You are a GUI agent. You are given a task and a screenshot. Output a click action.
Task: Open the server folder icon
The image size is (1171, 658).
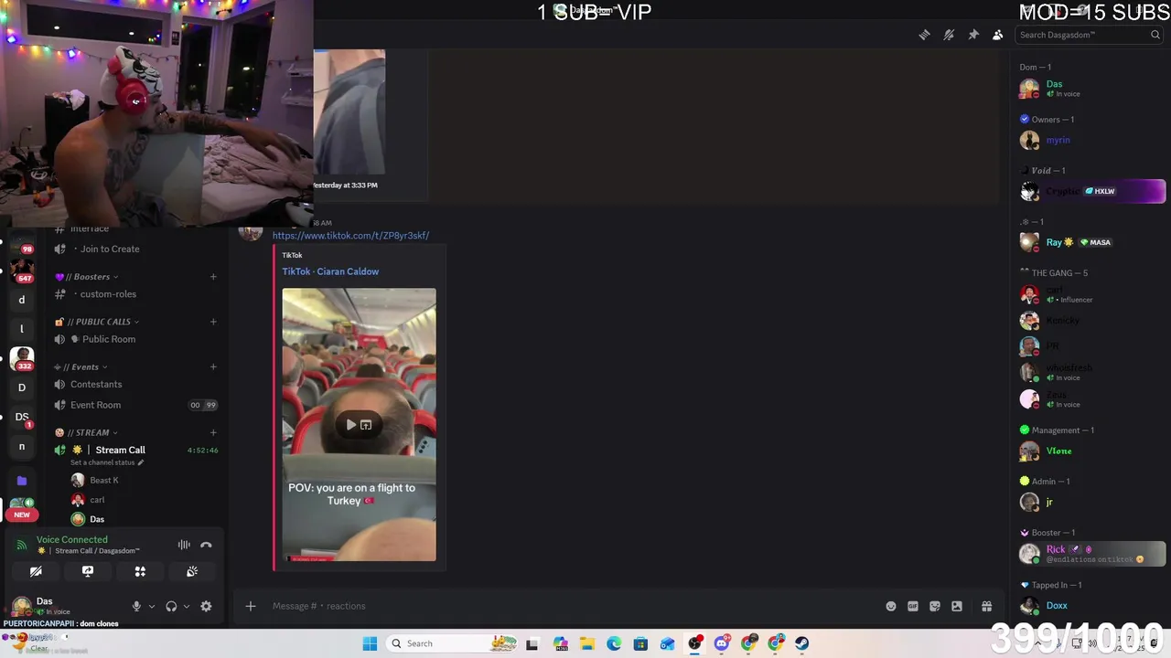22,480
